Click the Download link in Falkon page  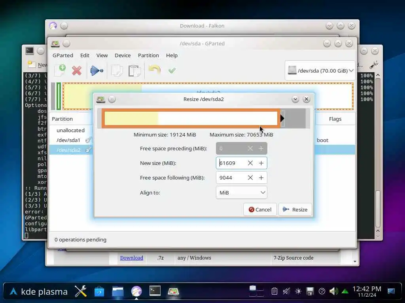coord(131,258)
